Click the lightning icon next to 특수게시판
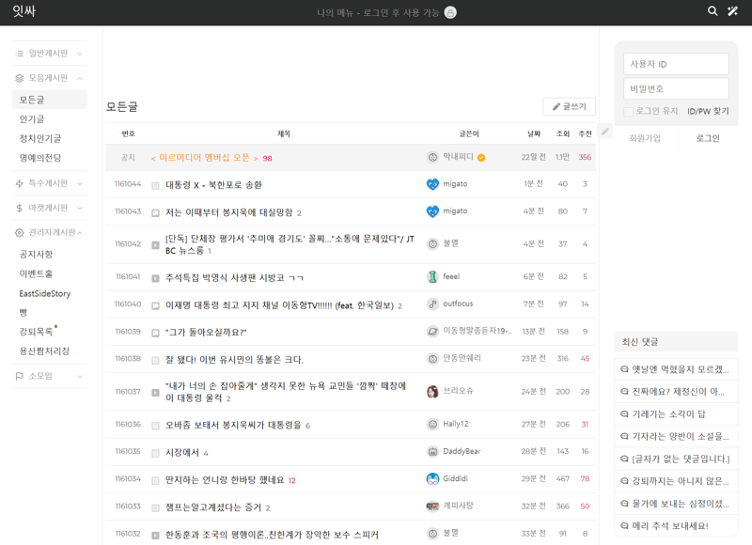 (x=19, y=183)
